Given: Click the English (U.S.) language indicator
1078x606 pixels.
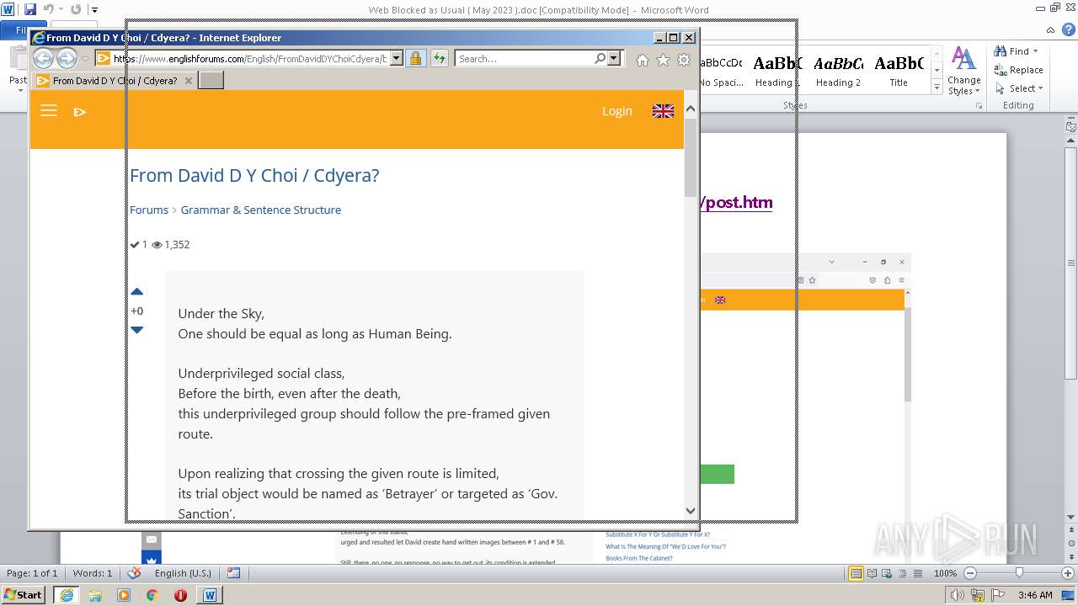Looking at the screenshot, I should pos(183,573).
